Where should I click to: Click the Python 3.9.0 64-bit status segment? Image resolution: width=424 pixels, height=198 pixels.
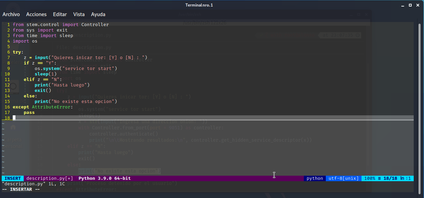point(105,178)
